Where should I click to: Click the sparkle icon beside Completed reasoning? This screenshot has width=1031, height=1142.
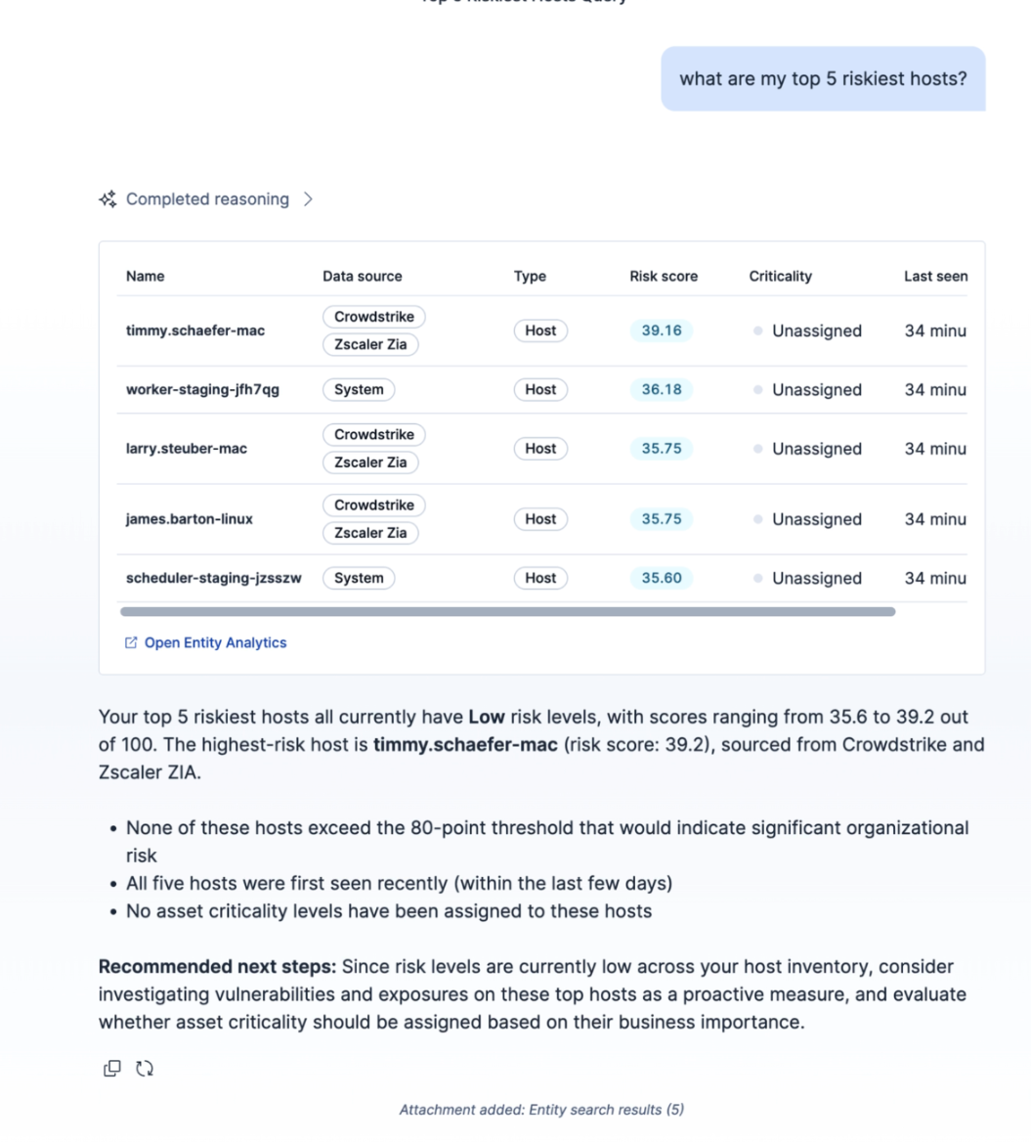coord(107,198)
